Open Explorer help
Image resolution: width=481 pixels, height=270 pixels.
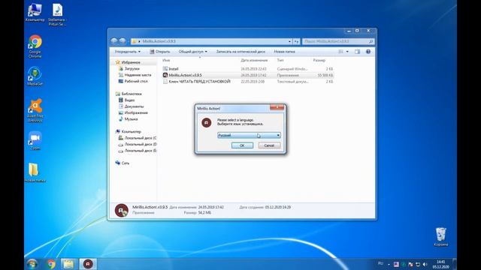pyautogui.click(x=368, y=52)
